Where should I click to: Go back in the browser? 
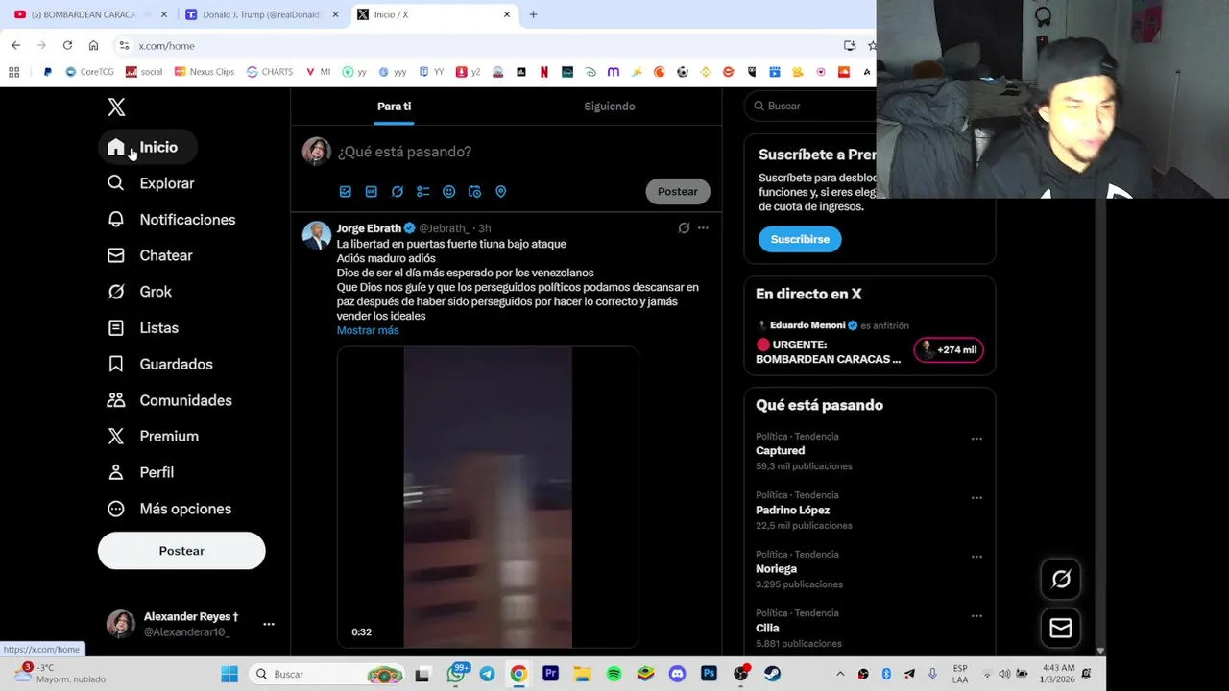[15, 45]
